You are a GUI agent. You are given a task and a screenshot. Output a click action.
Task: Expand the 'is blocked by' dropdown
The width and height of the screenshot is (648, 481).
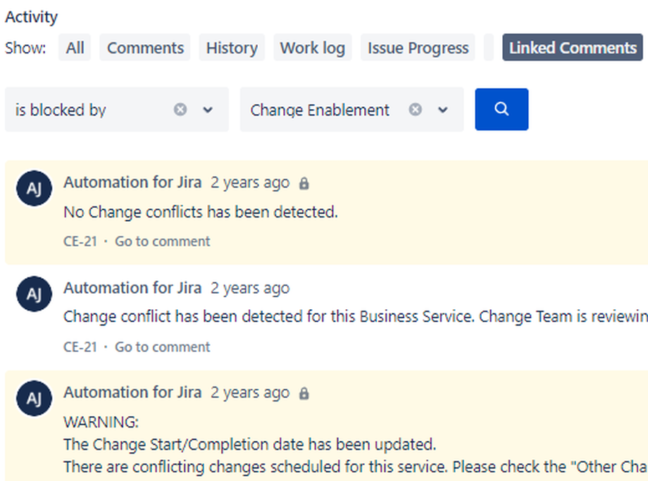208,110
